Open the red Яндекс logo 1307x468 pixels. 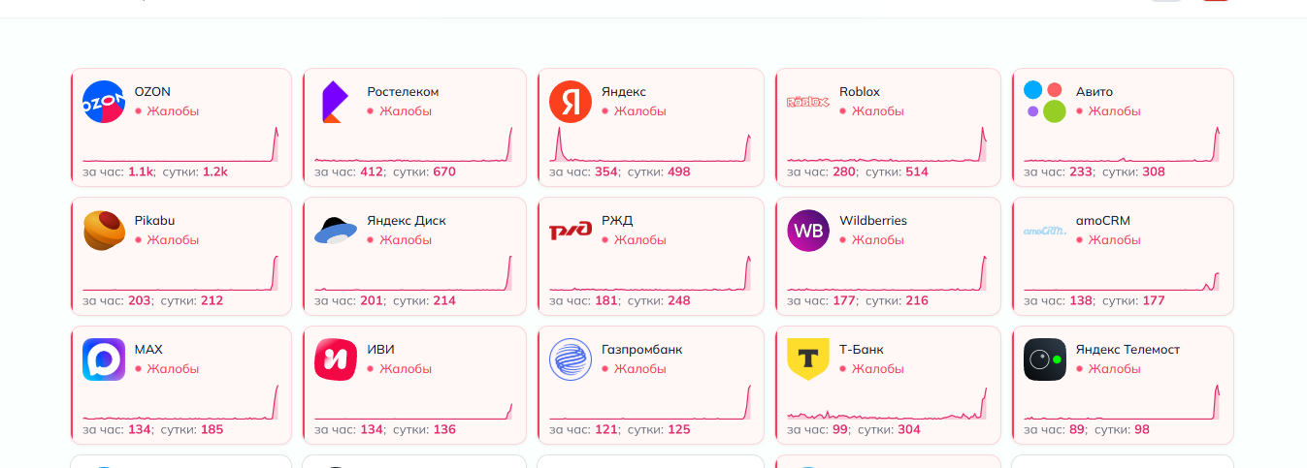(571, 102)
